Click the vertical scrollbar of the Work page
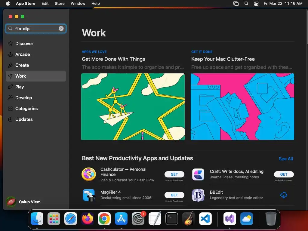 tap(307, 27)
